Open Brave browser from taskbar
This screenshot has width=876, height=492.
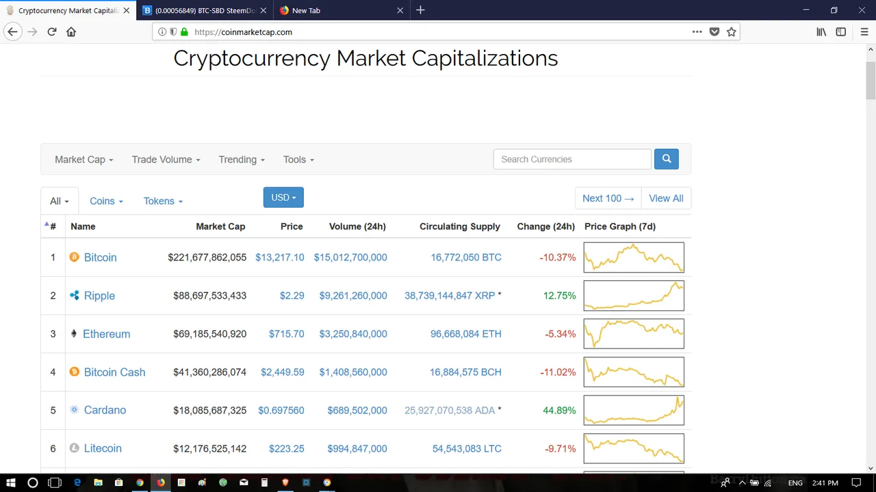coord(285,482)
